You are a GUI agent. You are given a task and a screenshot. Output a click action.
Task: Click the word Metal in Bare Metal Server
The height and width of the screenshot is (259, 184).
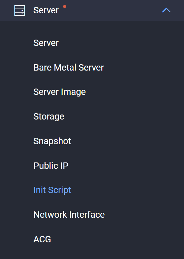(65, 67)
